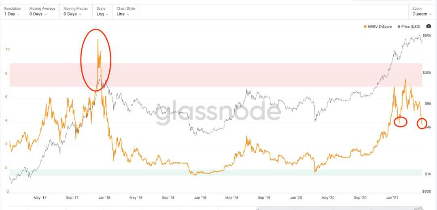Click the Jan '18 x-axis label

tap(104, 198)
